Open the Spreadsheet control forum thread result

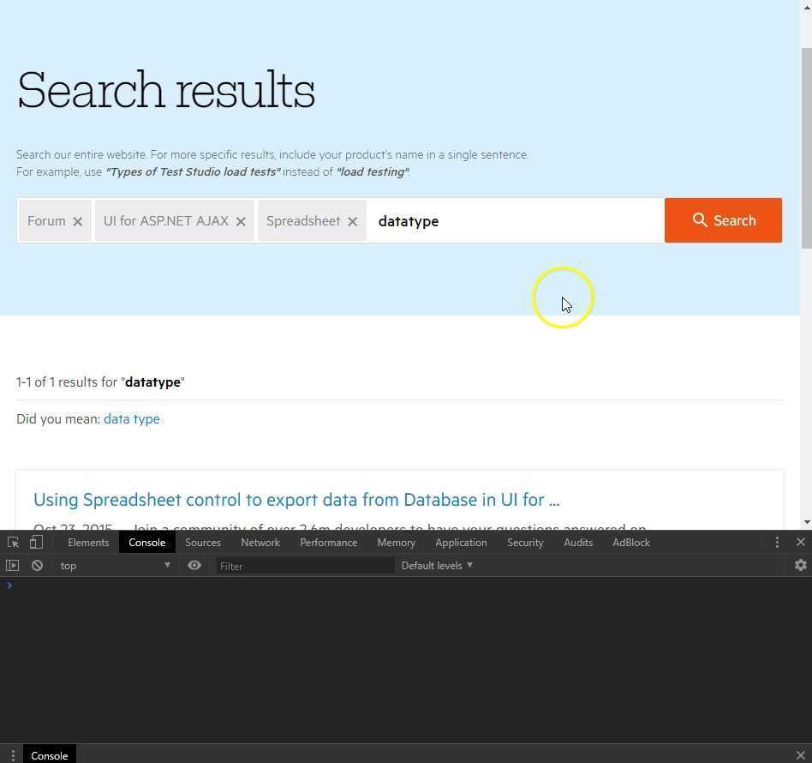[x=296, y=500]
